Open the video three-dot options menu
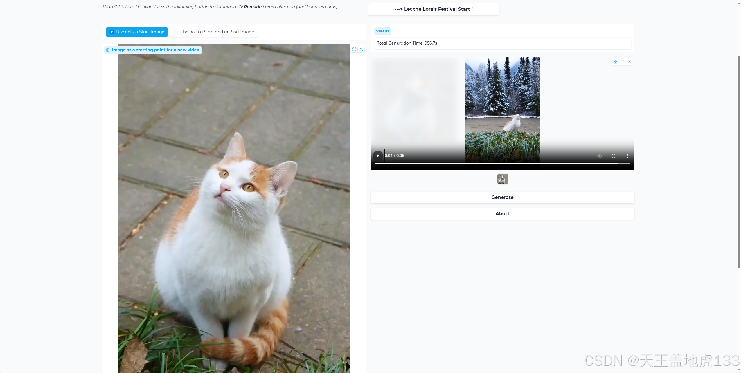The width and height of the screenshot is (741, 373). pos(627,156)
